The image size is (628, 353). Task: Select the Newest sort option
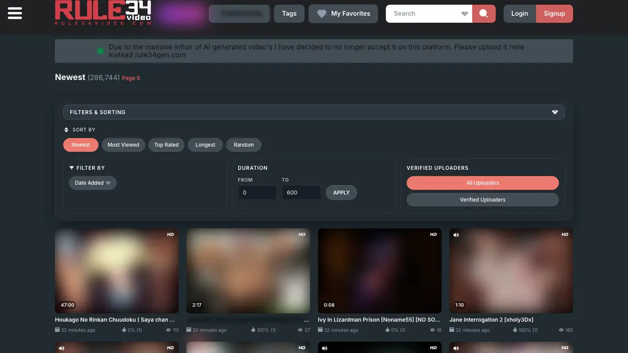coord(81,145)
